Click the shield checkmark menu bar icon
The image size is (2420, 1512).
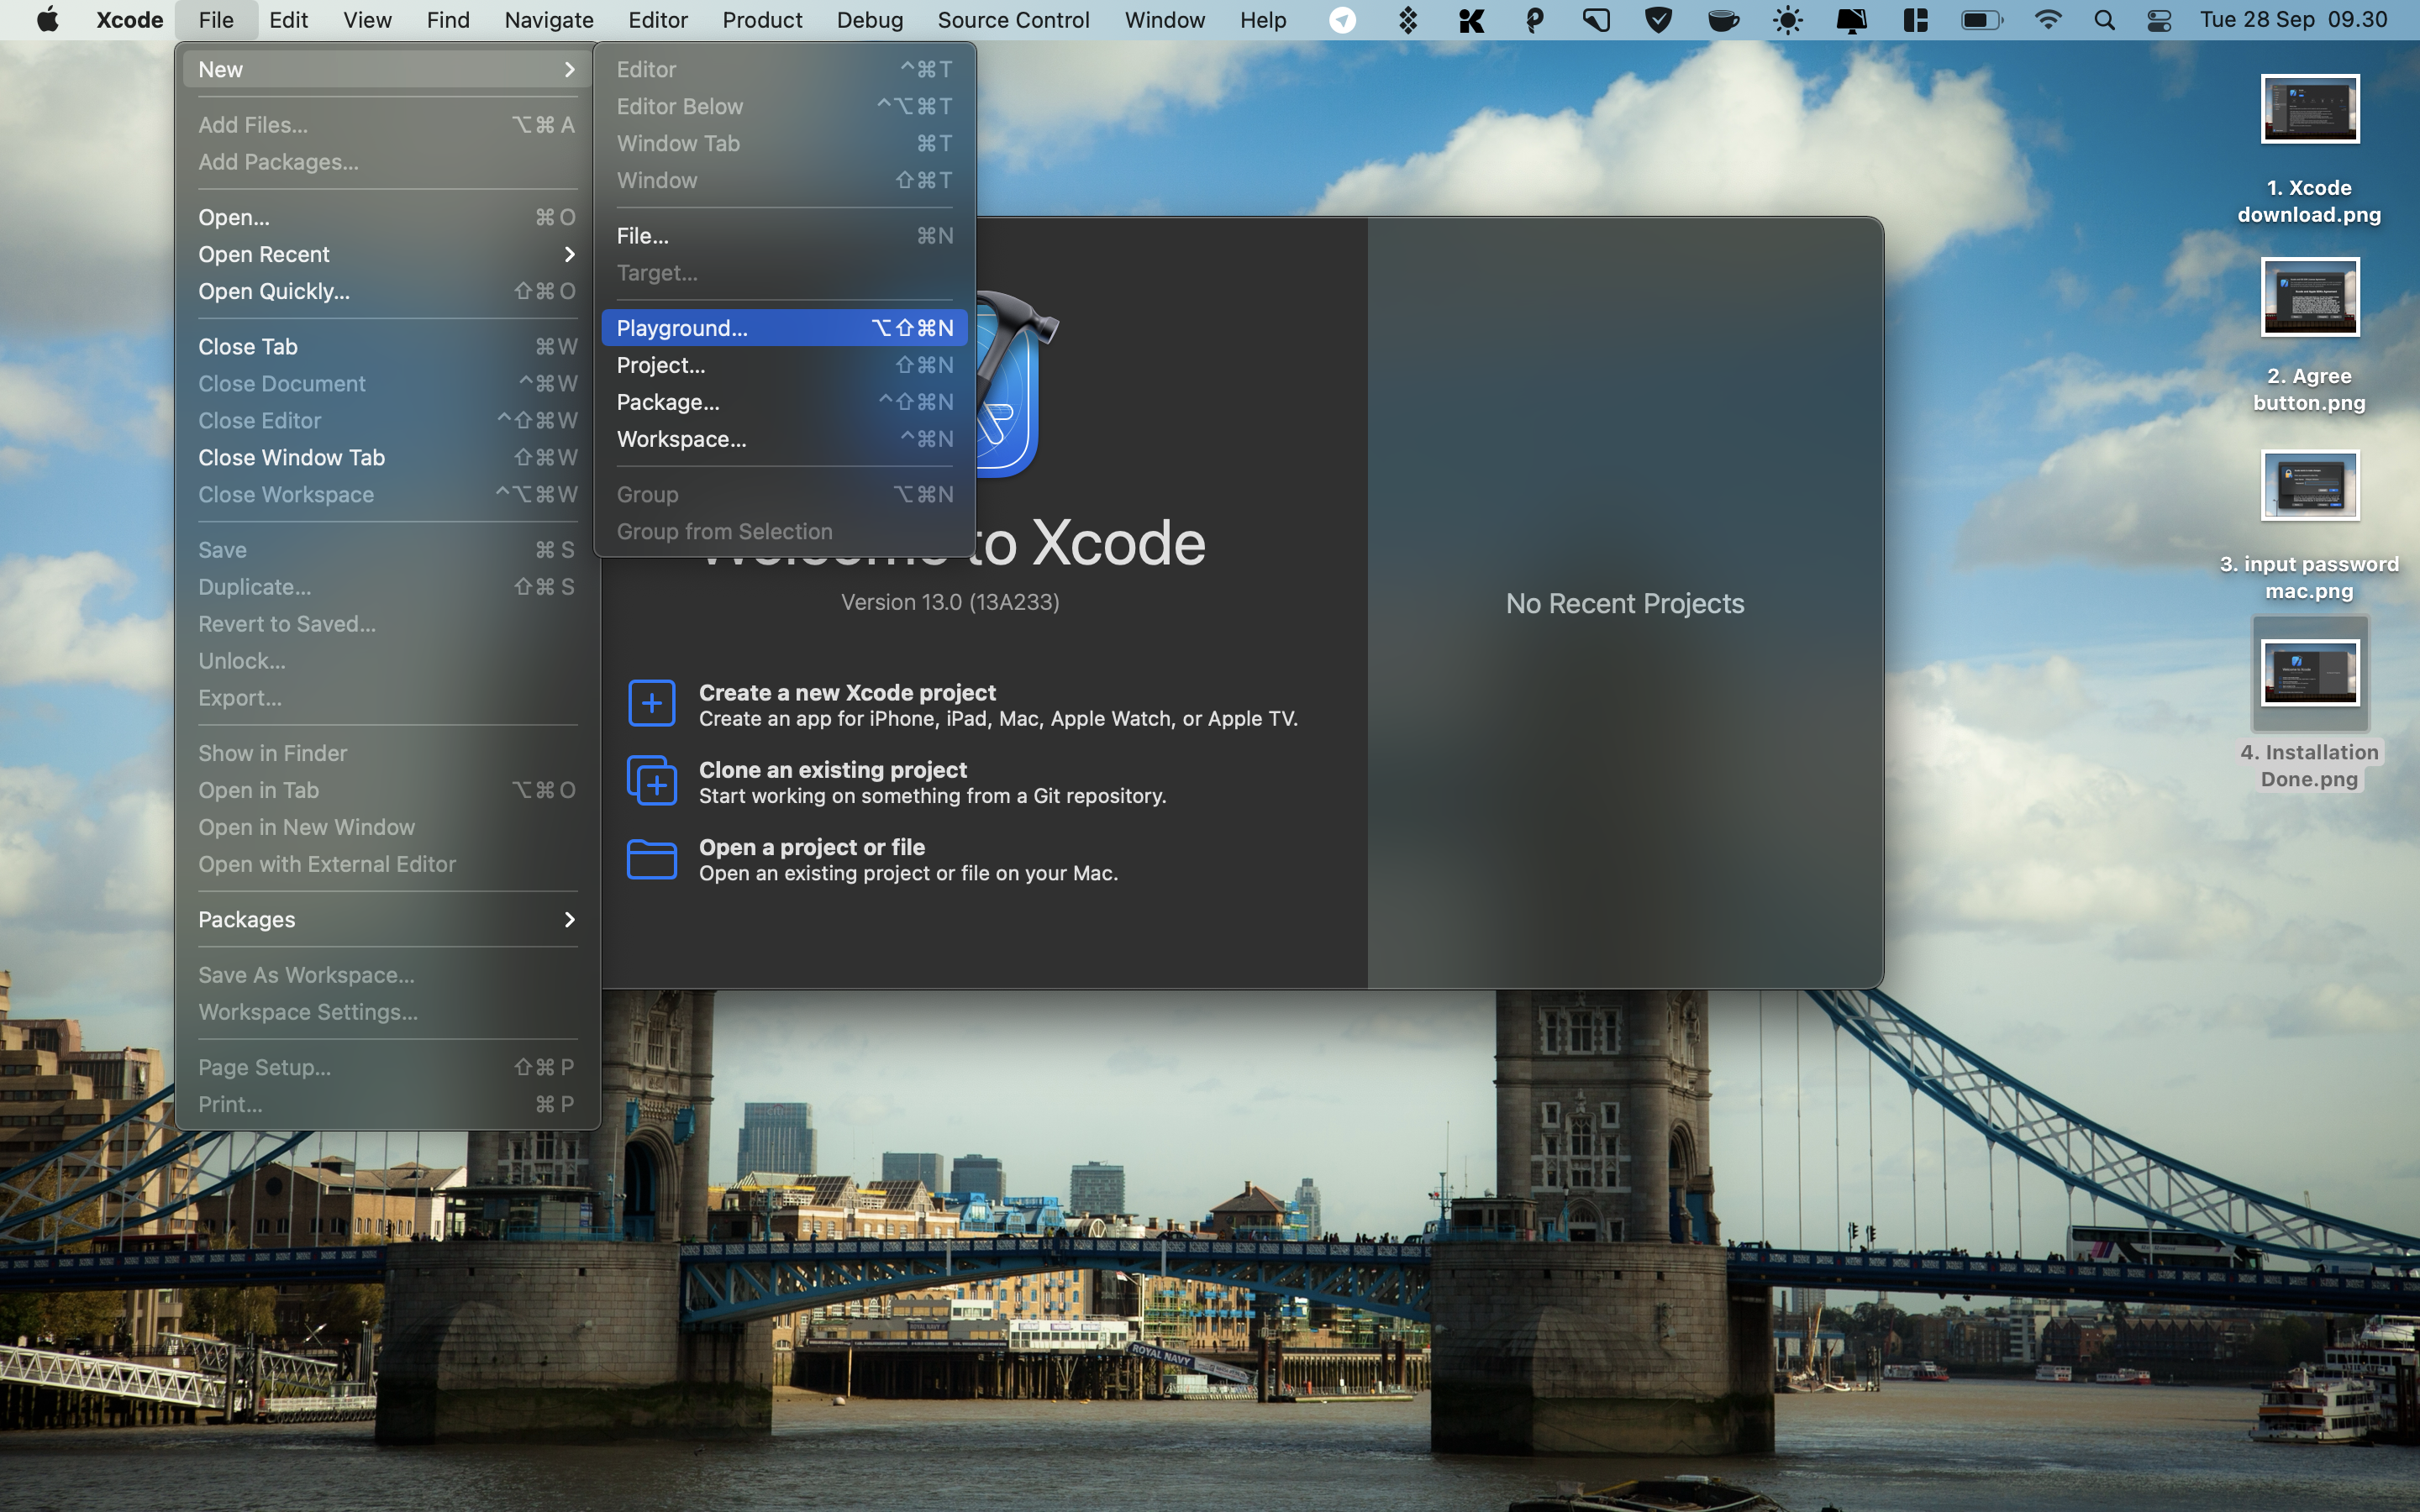pyautogui.click(x=1658, y=20)
